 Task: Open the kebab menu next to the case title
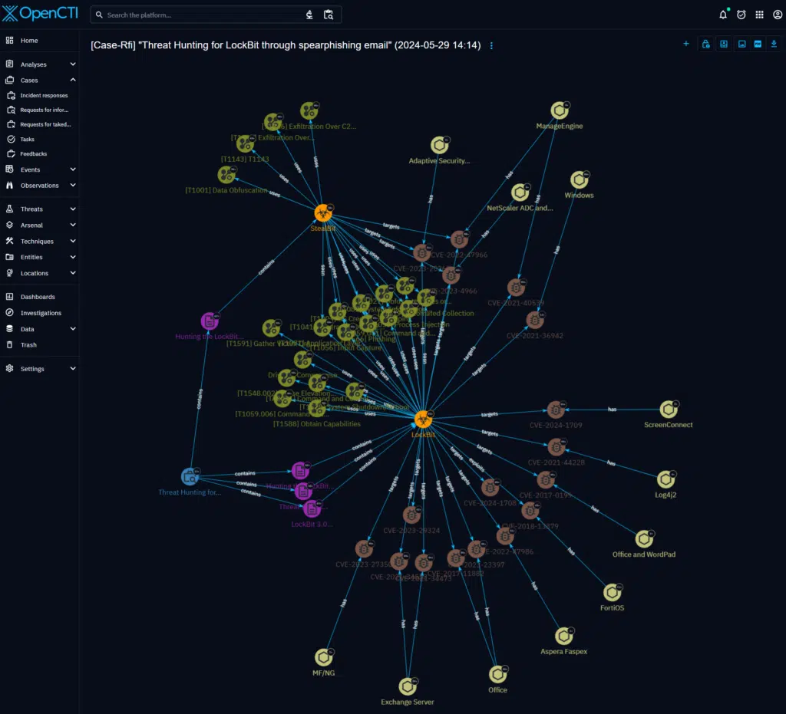490,44
